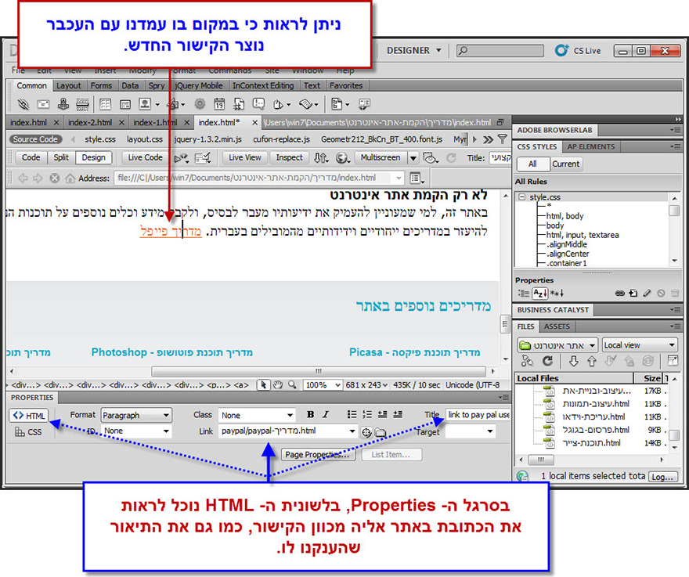Switch to the AP ELEMENTS tab
The width and height of the screenshot is (689, 577).
590,146
